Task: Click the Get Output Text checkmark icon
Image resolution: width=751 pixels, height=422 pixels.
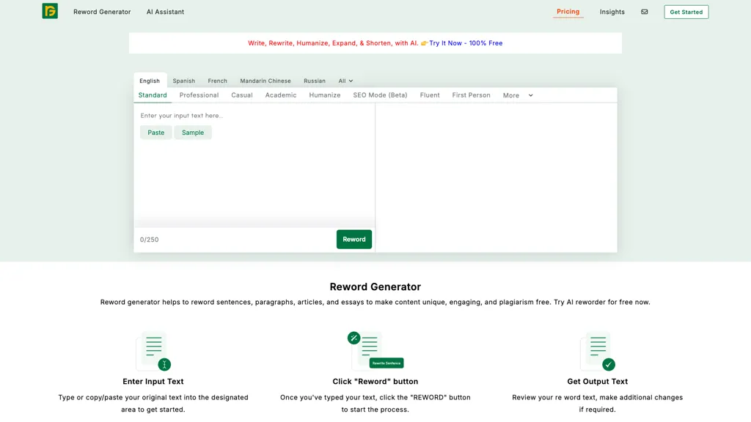Action: pyautogui.click(x=607, y=363)
